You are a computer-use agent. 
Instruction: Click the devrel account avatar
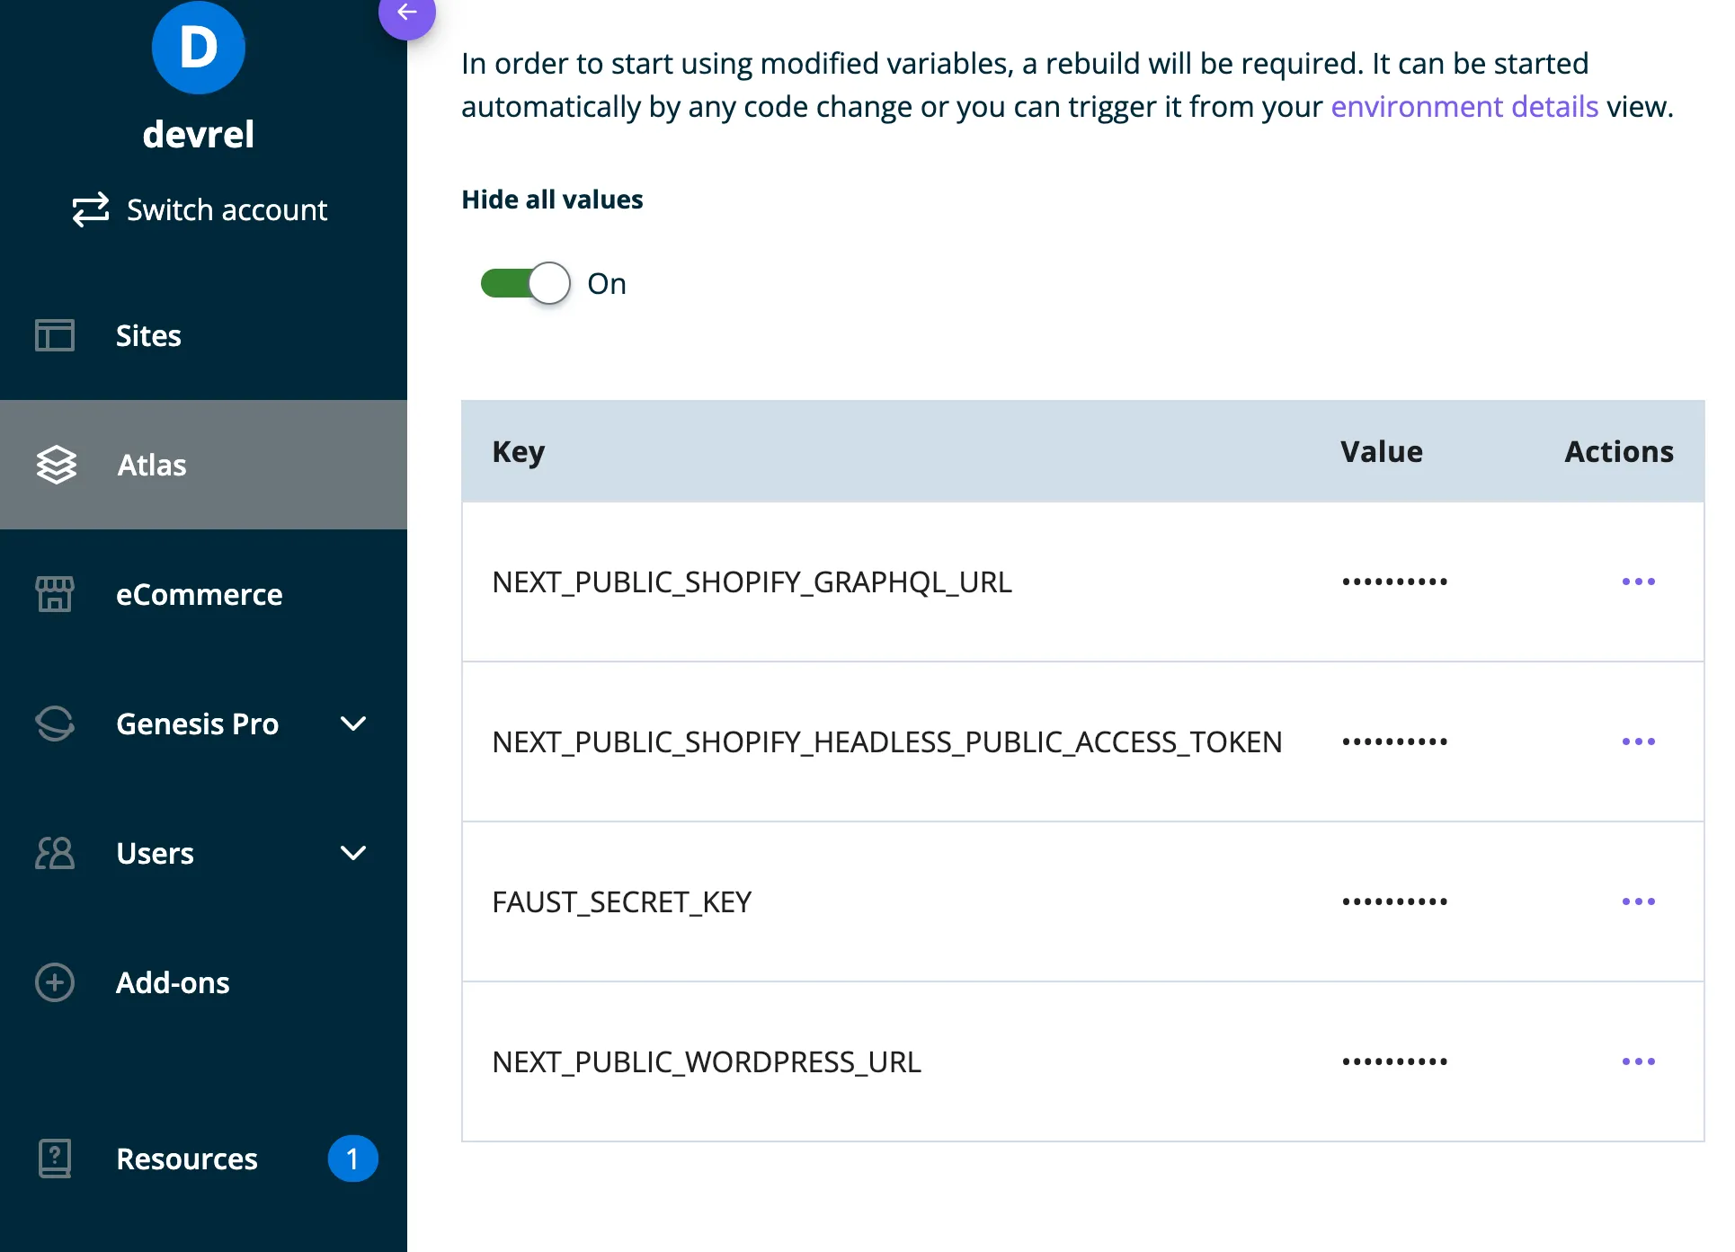pyautogui.click(x=199, y=48)
